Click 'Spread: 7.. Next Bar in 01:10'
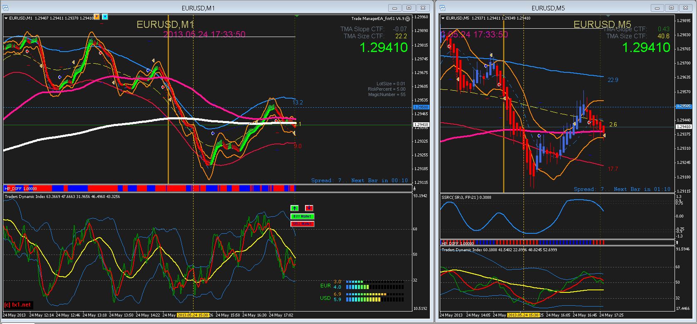This screenshot has height=324, width=697. 622,189
